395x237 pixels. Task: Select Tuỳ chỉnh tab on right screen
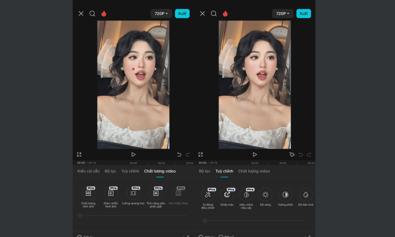click(x=224, y=171)
